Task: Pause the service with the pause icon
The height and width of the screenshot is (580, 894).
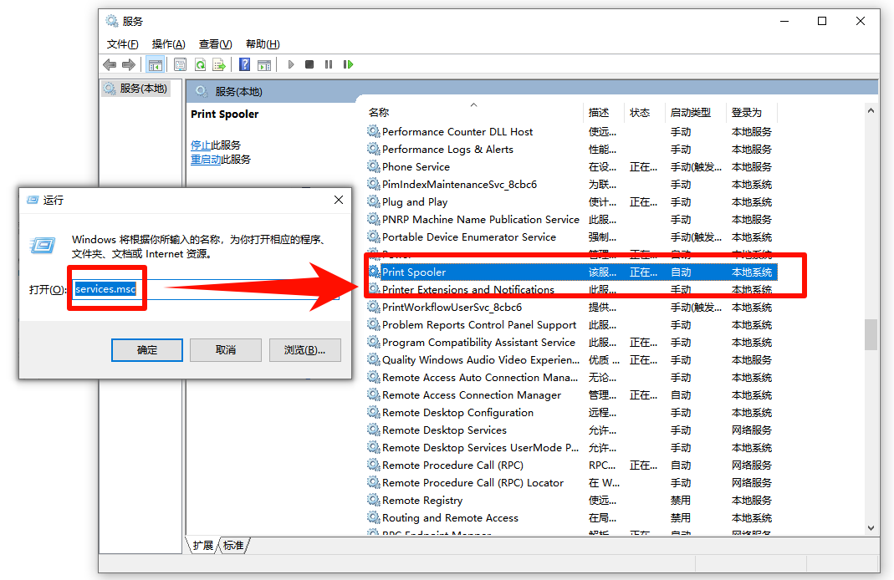Action: (x=329, y=64)
